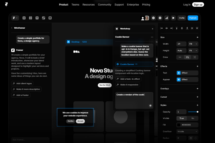Select the Layout tool icon
The width and height of the screenshot is (215, 143).
(x=30, y=18)
